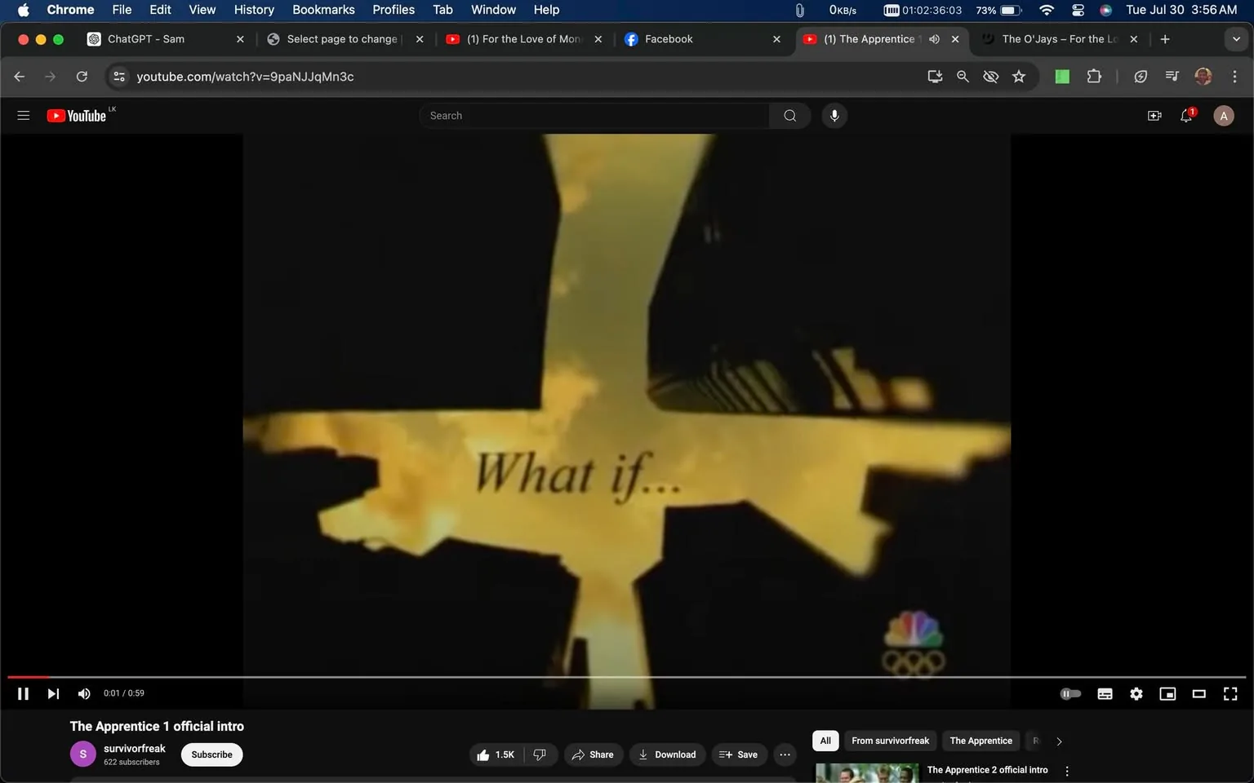Open The Apprentice 2 official intro thumbnail
Screen dimensions: 1254x783
coord(866,772)
